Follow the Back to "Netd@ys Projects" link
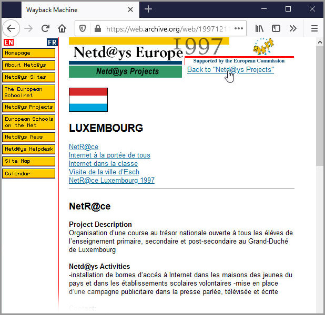The image size is (325, 315). coord(230,70)
